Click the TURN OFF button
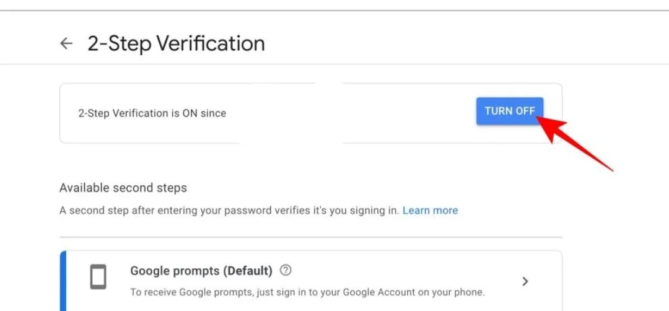The width and height of the screenshot is (669, 311). point(510,111)
